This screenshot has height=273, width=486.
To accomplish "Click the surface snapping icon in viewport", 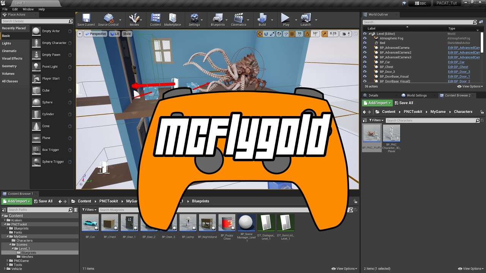I will pos(286,34).
